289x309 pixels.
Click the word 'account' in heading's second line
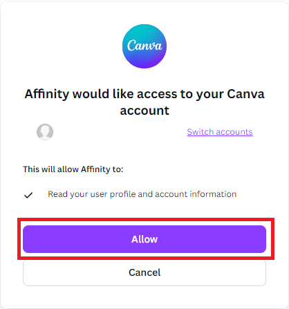(x=144, y=111)
